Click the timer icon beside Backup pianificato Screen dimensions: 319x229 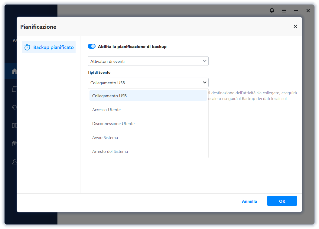(27, 47)
